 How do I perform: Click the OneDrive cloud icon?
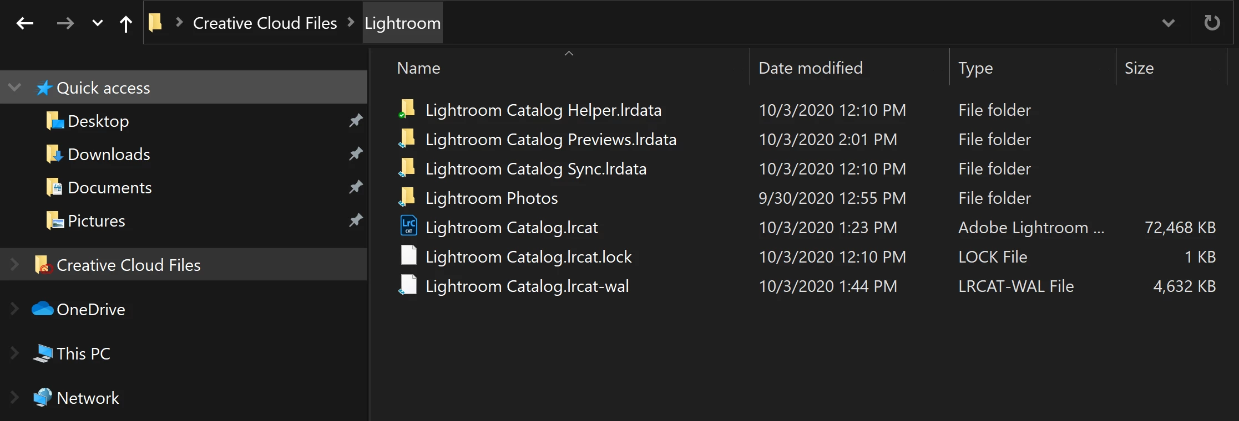pyautogui.click(x=43, y=309)
